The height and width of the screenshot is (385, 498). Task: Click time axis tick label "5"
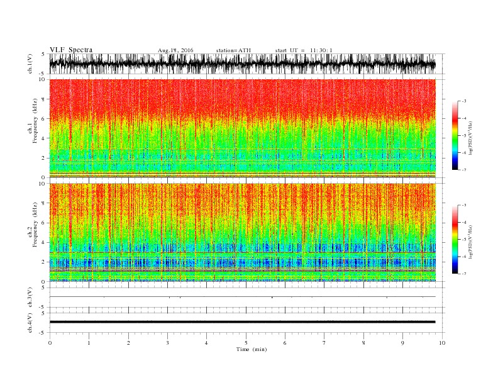246,343
